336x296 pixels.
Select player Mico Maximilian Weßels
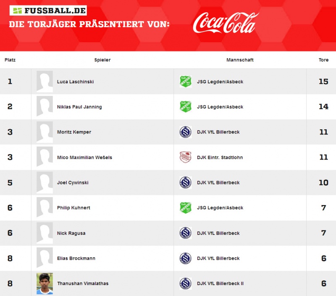[x=84, y=157]
